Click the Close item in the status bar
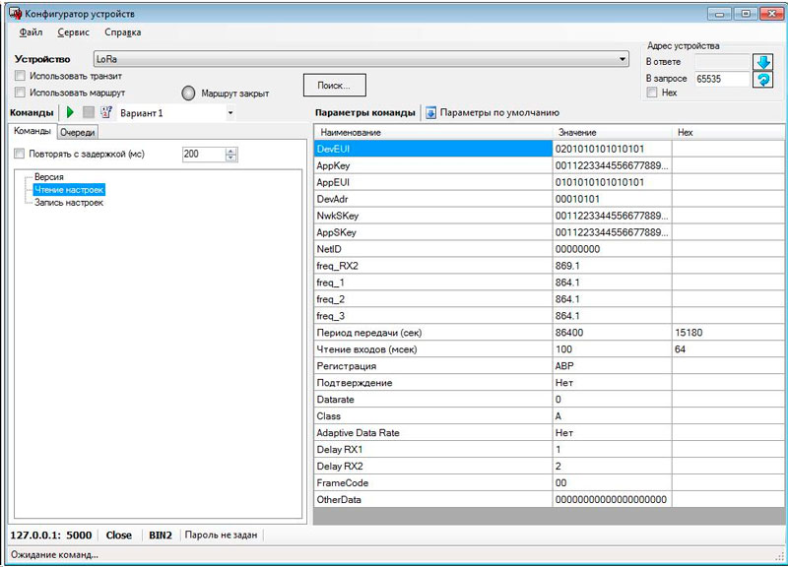 tap(118, 535)
